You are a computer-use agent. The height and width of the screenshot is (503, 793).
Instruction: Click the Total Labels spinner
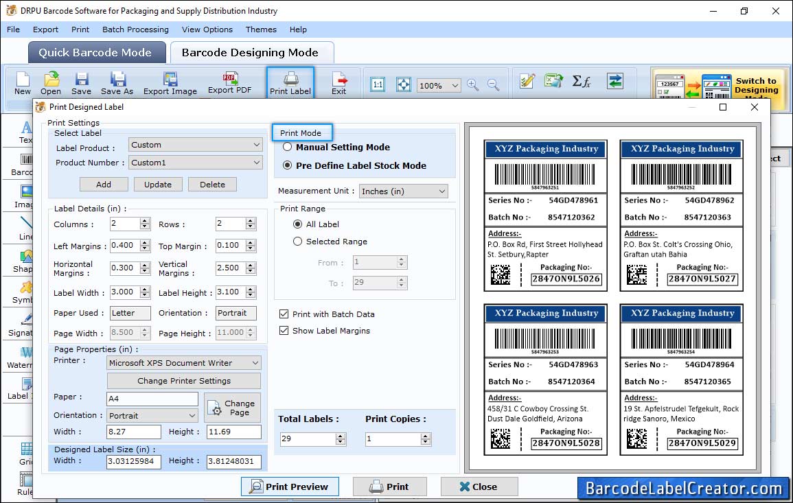pos(341,438)
